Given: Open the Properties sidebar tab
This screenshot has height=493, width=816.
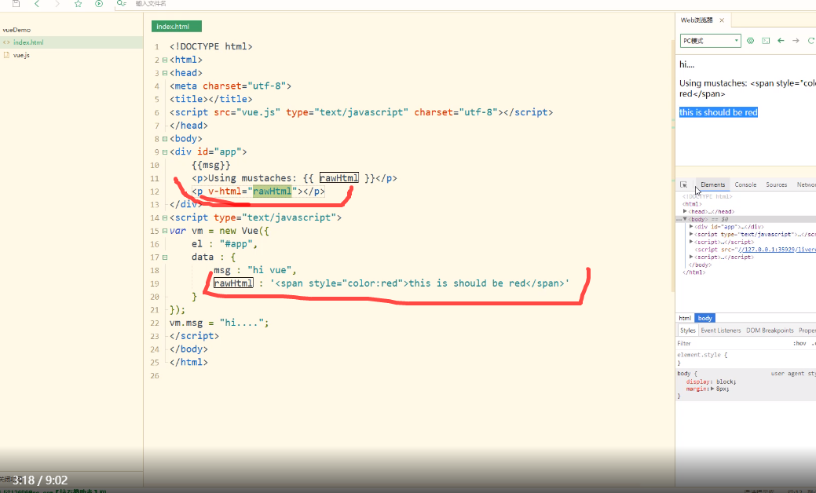Looking at the screenshot, I should point(807,330).
